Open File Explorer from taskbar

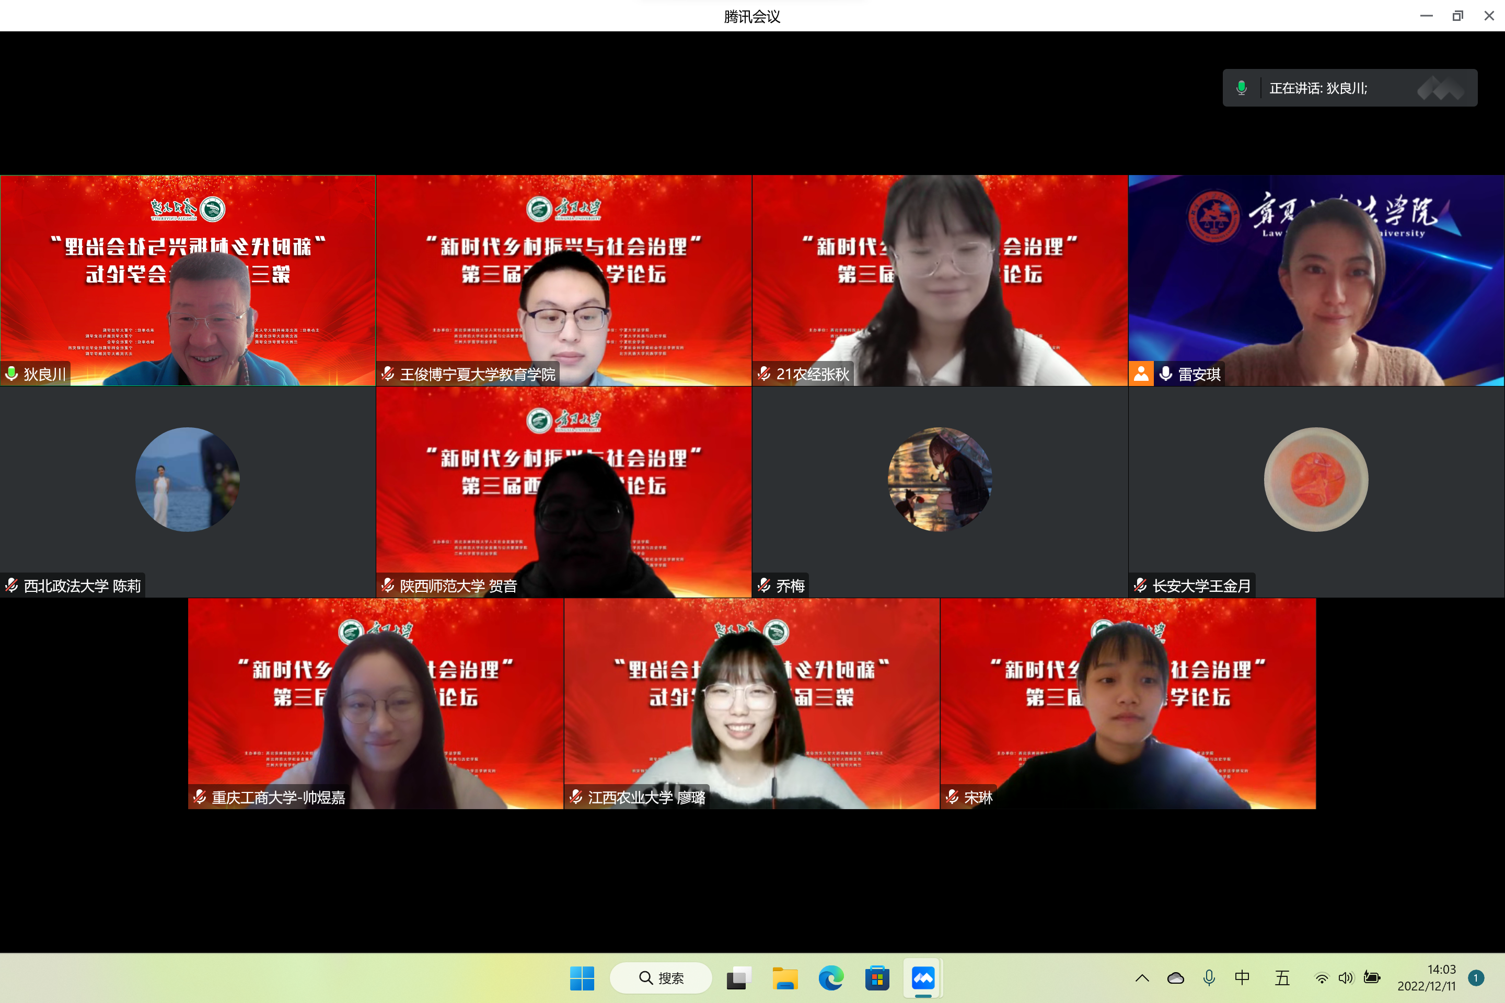pos(784,978)
